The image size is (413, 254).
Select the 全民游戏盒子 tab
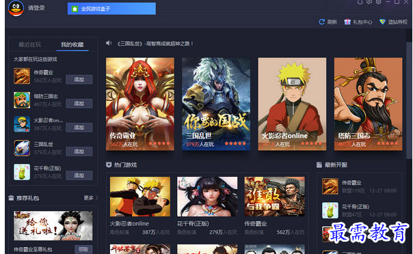coord(111,9)
